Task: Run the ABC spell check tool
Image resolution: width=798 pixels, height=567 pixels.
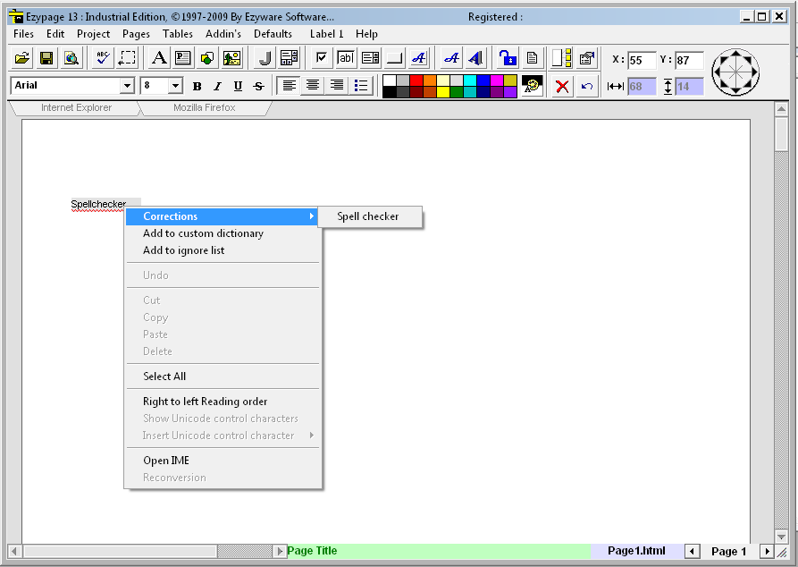Action: click(103, 58)
